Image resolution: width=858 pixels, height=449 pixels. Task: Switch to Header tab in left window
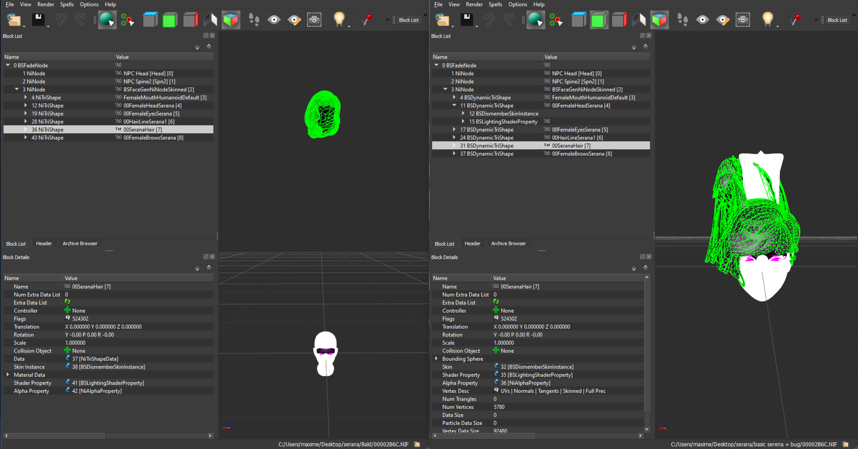[x=44, y=243]
